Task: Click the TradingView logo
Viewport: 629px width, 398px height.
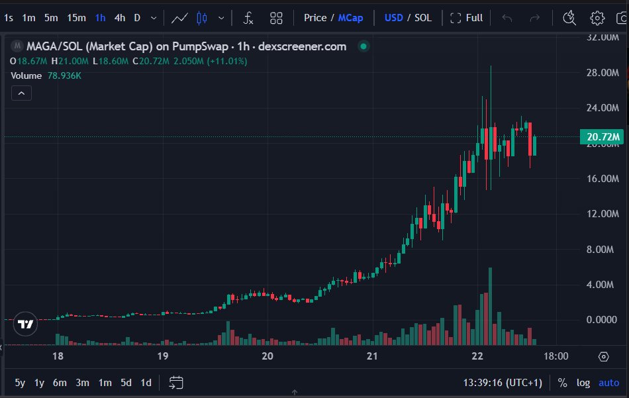Action: coord(25,324)
